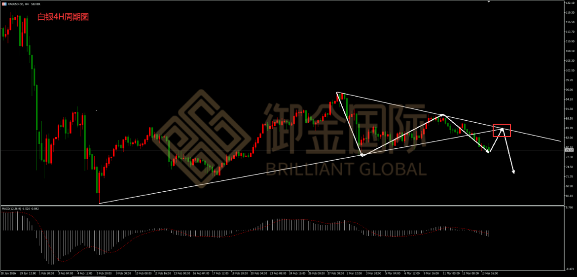The width and height of the screenshot is (577, 277).
Task: Click the current price label on the price axis
Action: point(570,150)
